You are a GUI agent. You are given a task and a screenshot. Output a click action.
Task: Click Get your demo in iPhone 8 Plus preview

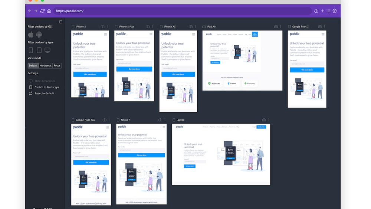[134, 69]
